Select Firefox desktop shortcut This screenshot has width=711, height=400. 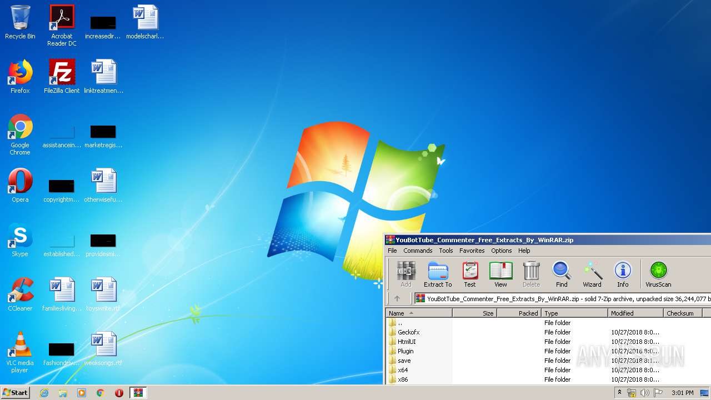[20, 77]
